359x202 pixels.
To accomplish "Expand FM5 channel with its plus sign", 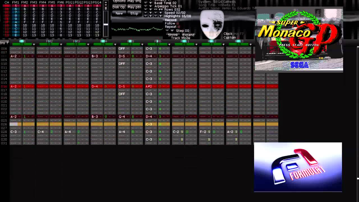I will point(142,44).
